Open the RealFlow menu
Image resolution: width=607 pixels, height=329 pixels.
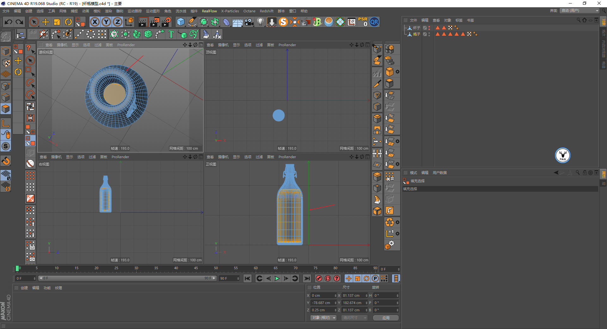pos(209,11)
